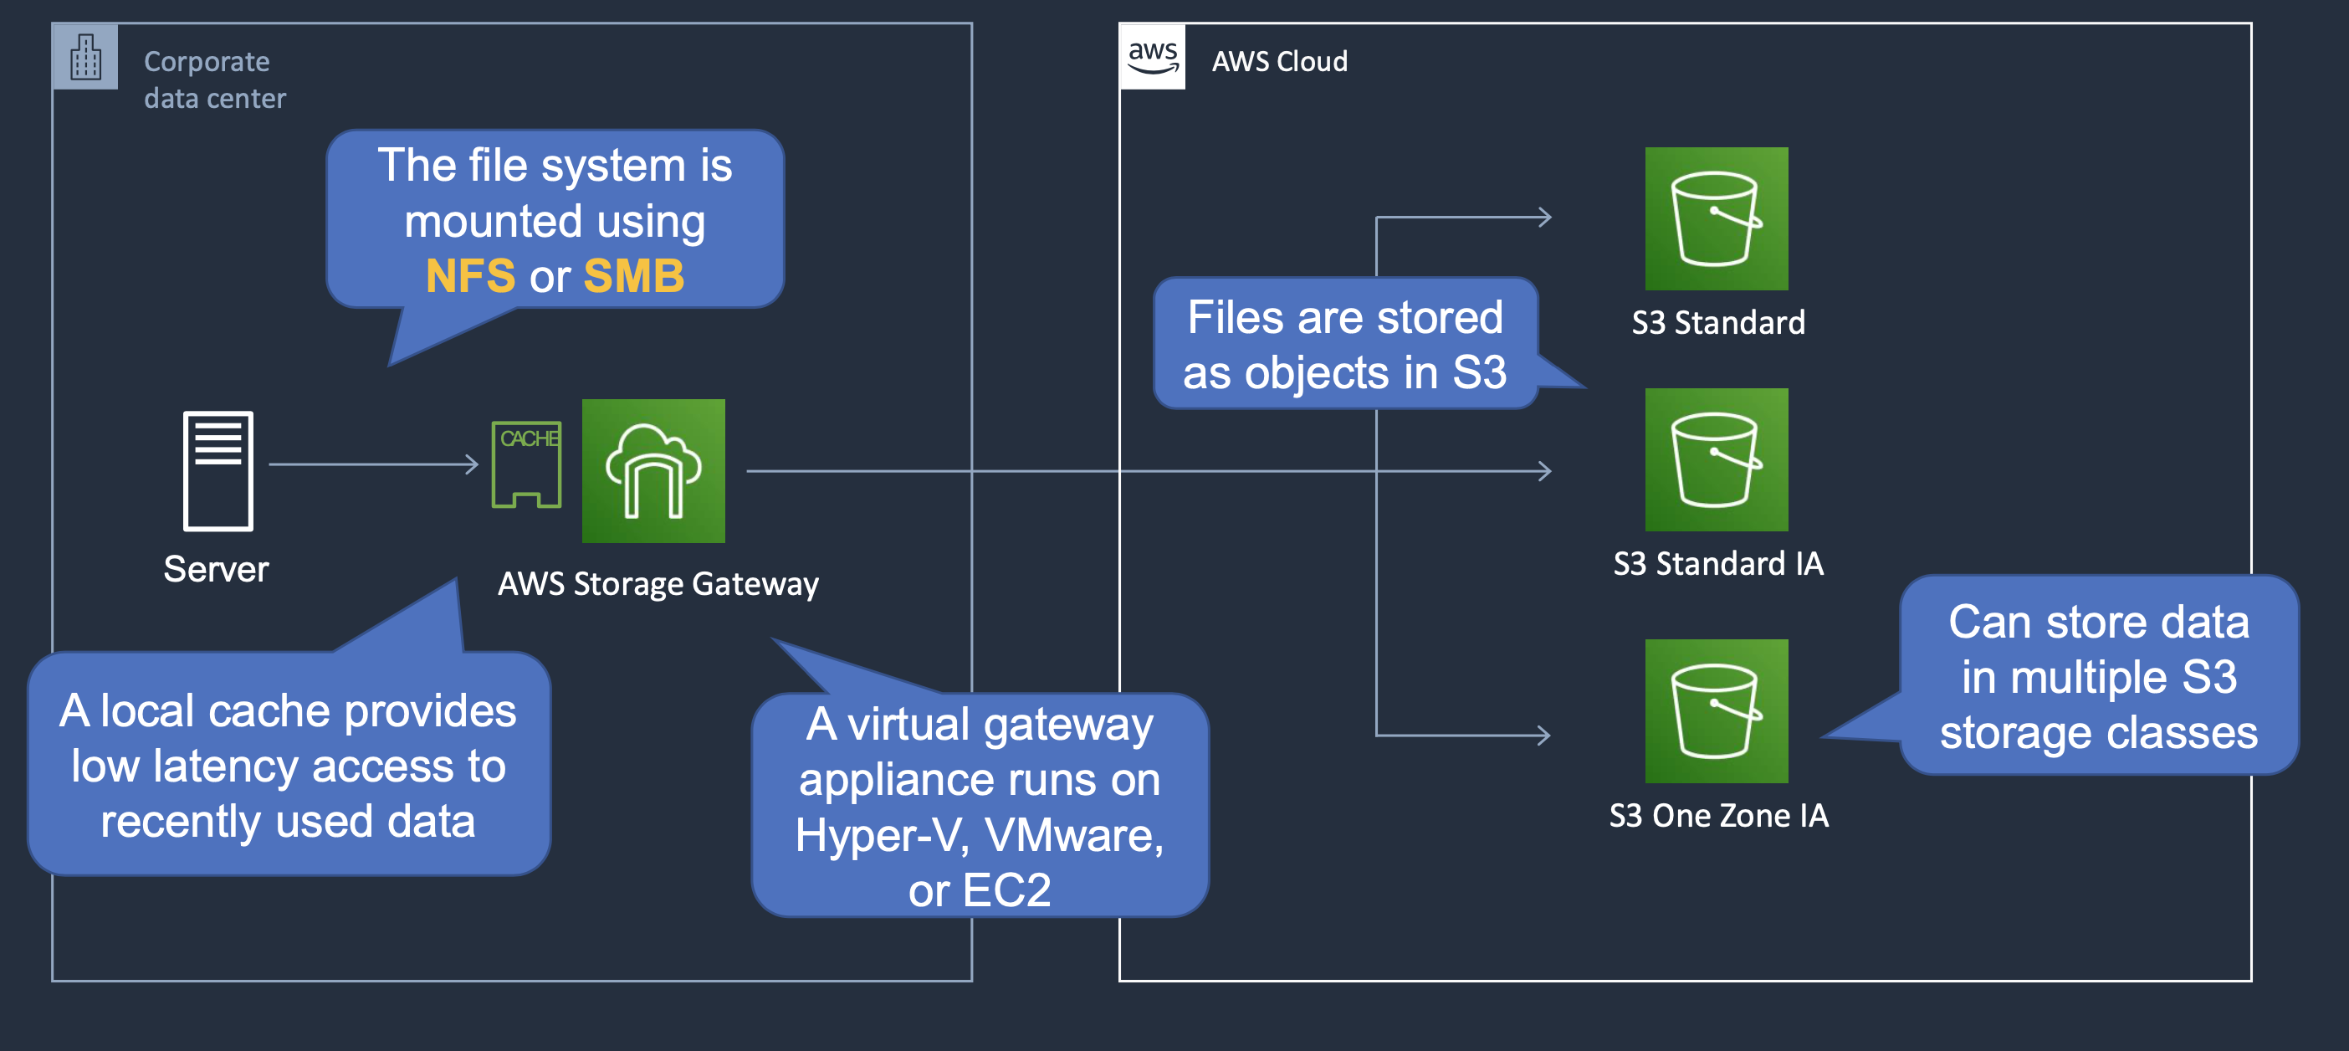Click the AWS Storage Gateway icon
This screenshot has height=1051, width=2349.
[x=652, y=471]
